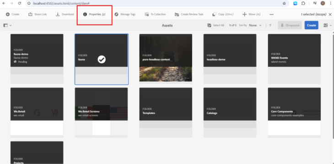The image size is (334, 164).
Task: Click the browser back arrow
Action: (x=4, y=3)
